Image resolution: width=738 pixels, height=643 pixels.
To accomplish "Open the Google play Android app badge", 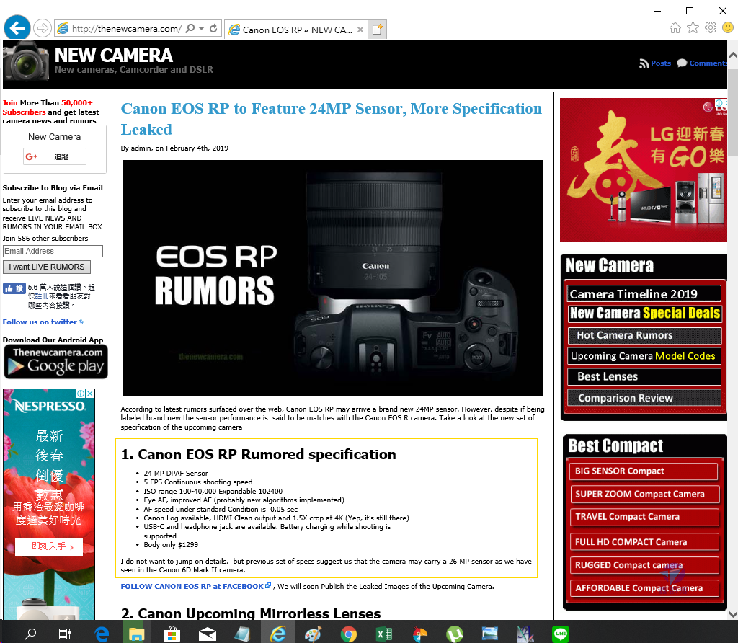I will 56,362.
